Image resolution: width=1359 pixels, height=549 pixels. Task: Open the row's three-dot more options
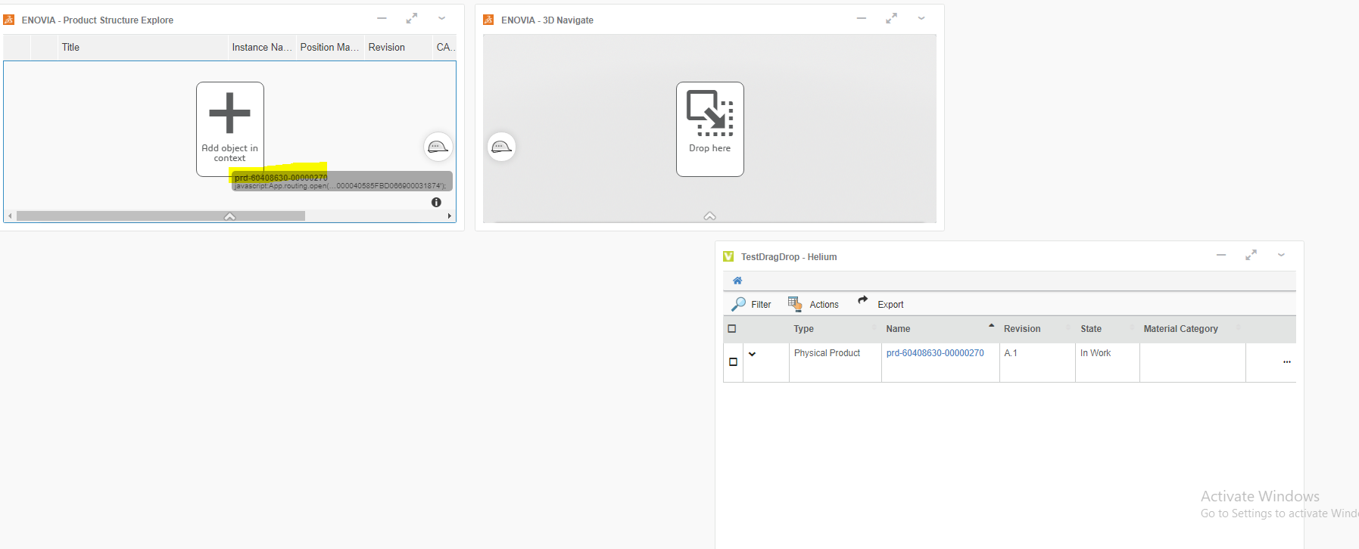tap(1286, 362)
